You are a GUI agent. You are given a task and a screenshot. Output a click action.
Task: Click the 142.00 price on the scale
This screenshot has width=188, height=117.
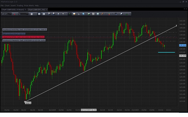point(182,21)
